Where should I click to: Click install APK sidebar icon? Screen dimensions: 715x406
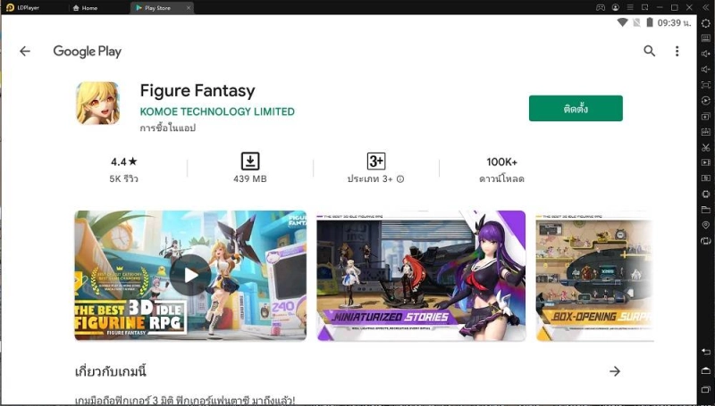click(705, 131)
